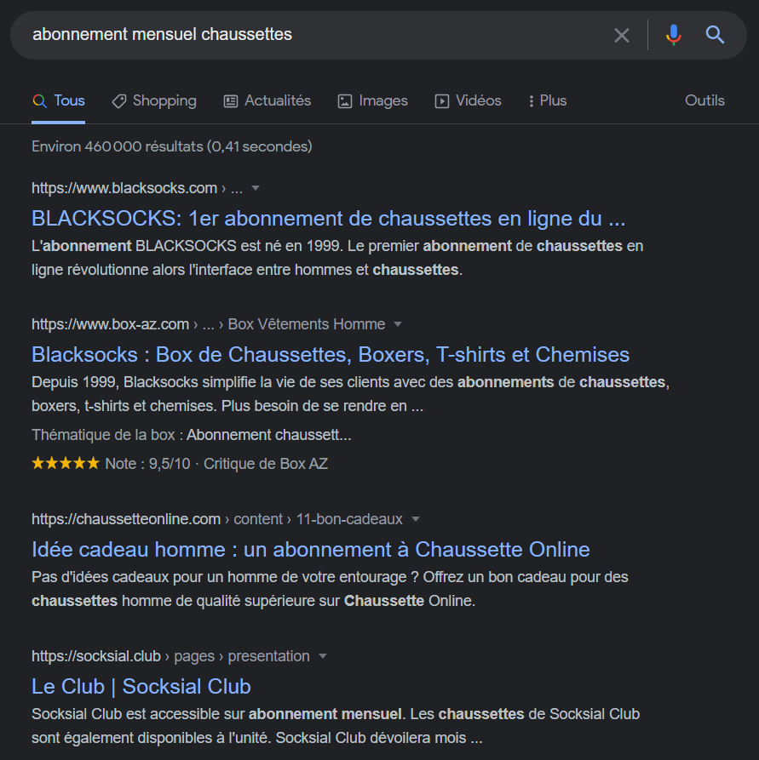
Task: Click the Shopping tag icon
Action: [x=119, y=101]
